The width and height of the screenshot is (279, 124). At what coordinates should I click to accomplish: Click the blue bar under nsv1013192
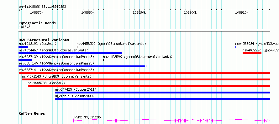[x=23, y=47]
